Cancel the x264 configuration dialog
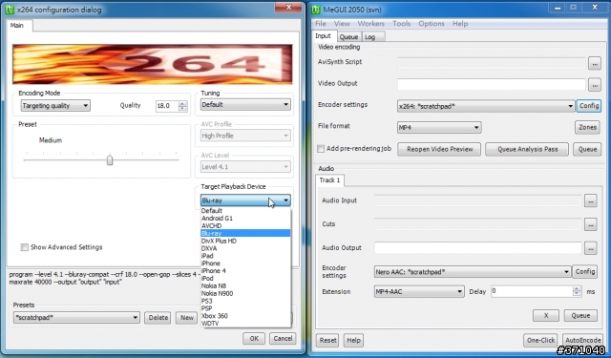This screenshot has width=611, height=358. click(x=283, y=339)
